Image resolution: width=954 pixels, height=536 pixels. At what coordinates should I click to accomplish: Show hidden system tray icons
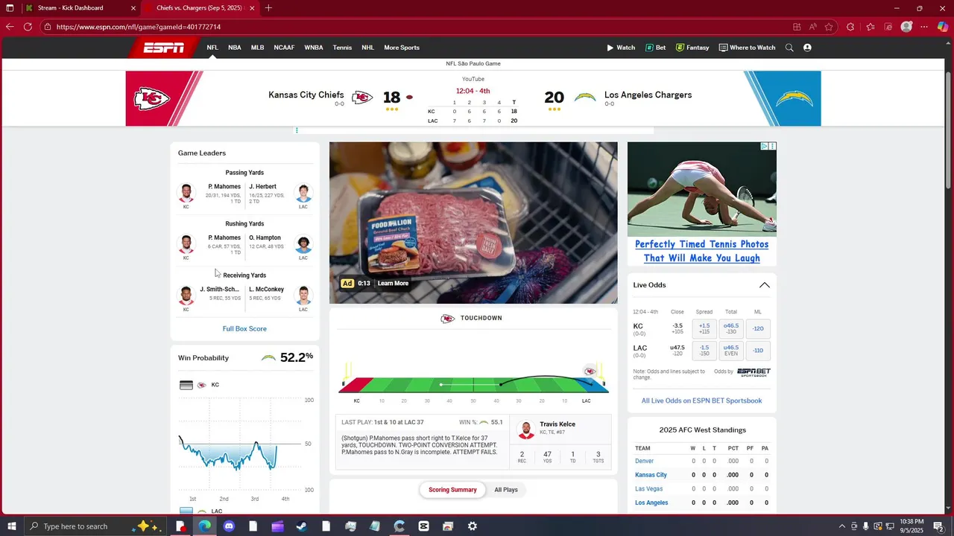point(842,526)
